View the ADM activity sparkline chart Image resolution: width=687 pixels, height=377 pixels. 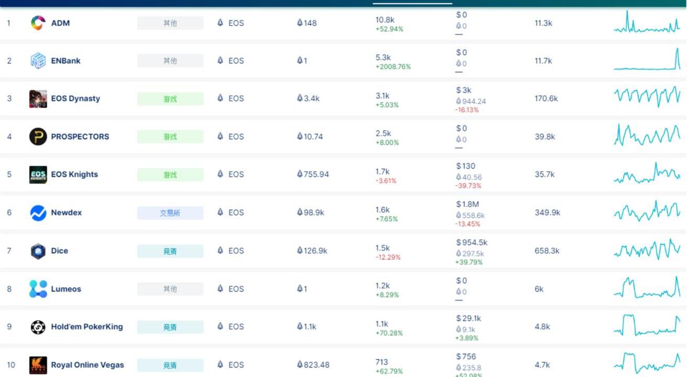(x=647, y=23)
